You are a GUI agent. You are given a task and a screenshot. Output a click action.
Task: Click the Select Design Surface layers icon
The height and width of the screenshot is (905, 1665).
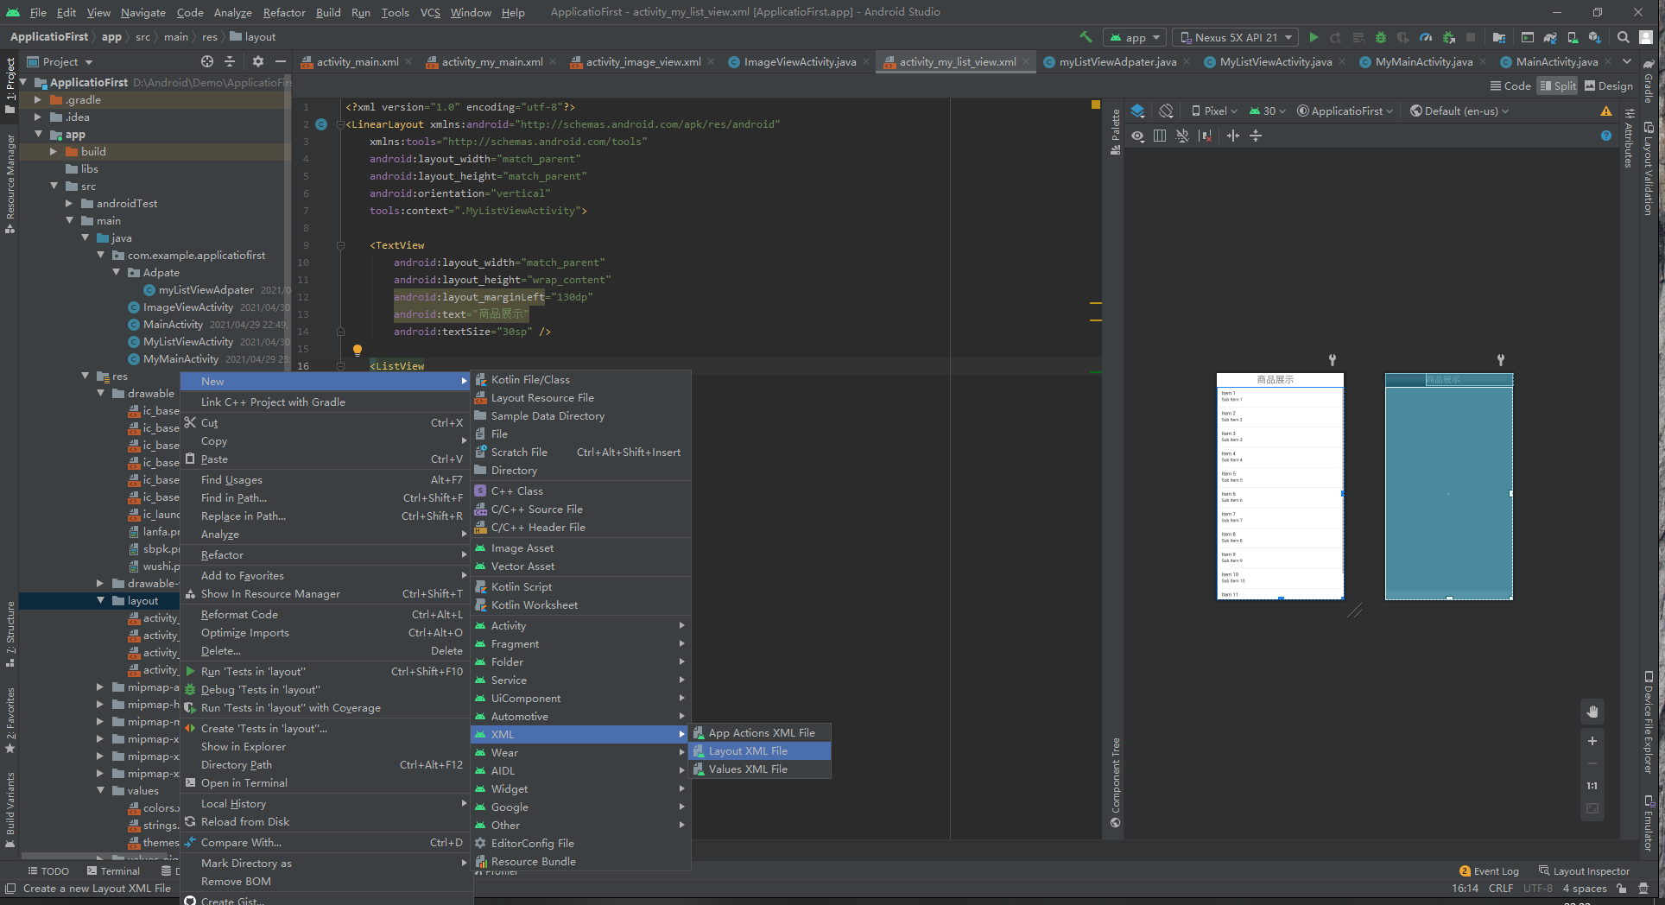(x=1137, y=111)
